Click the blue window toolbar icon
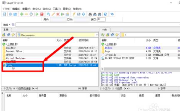The image size is (180, 111). pos(15,14)
